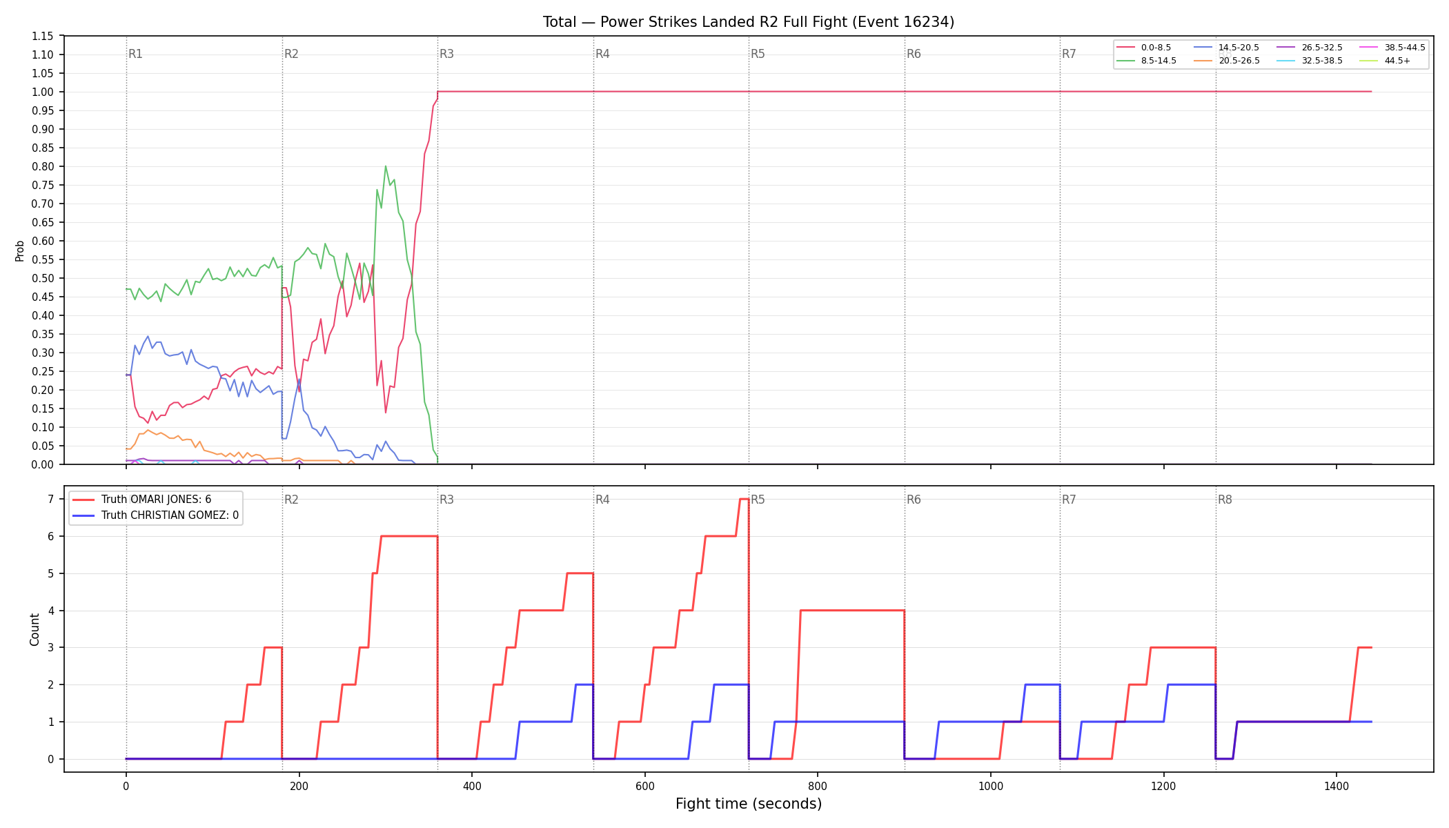Select the 26.5-32.5 legend entry

tap(1310, 48)
